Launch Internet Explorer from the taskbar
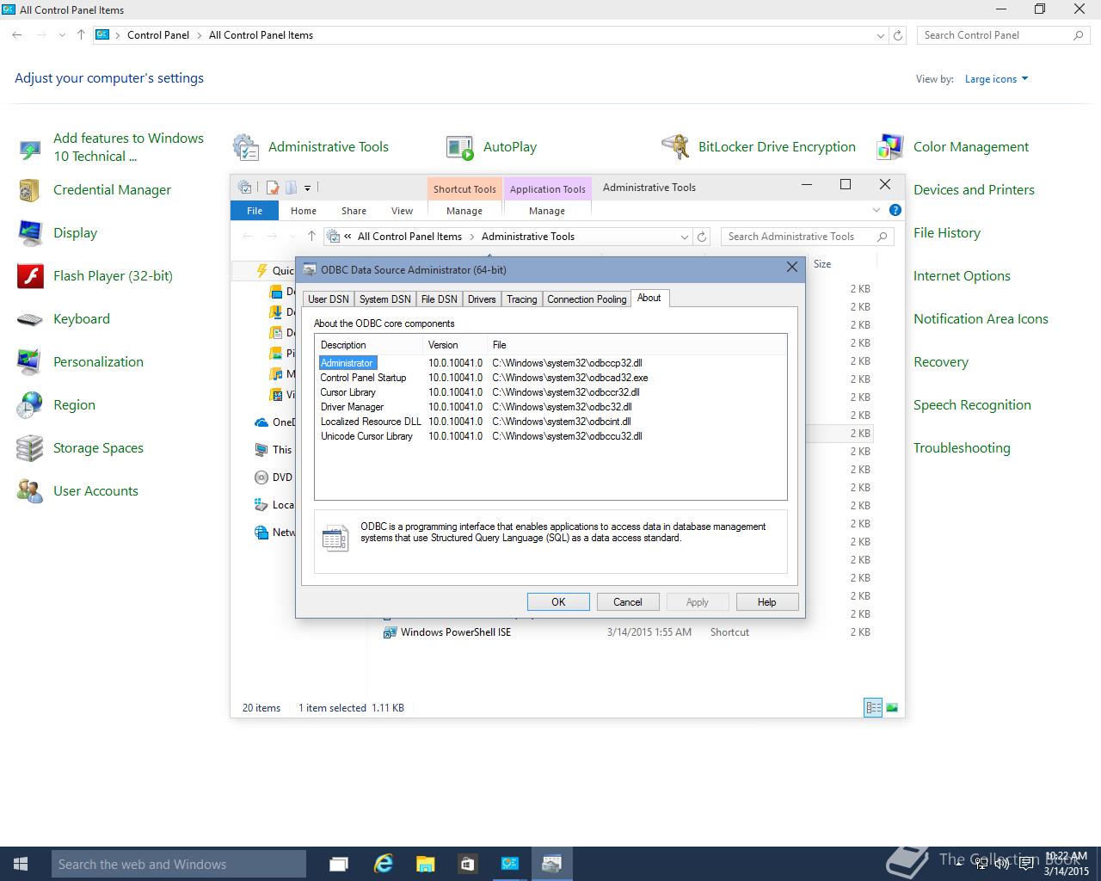The width and height of the screenshot is (1101, 881). tap(383, 864)
